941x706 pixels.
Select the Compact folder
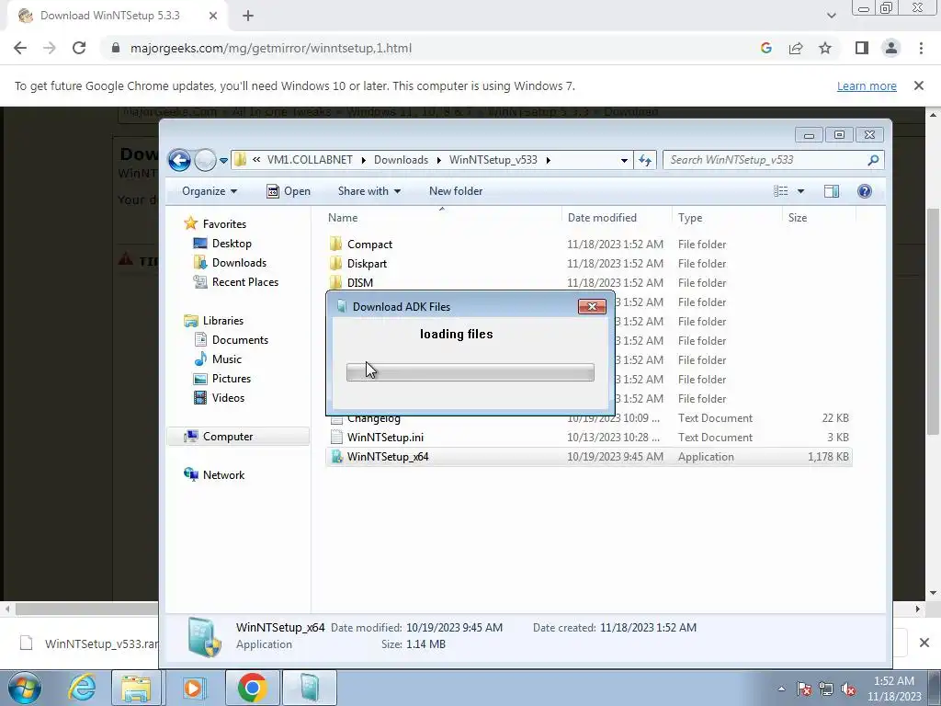click(369, 245)
